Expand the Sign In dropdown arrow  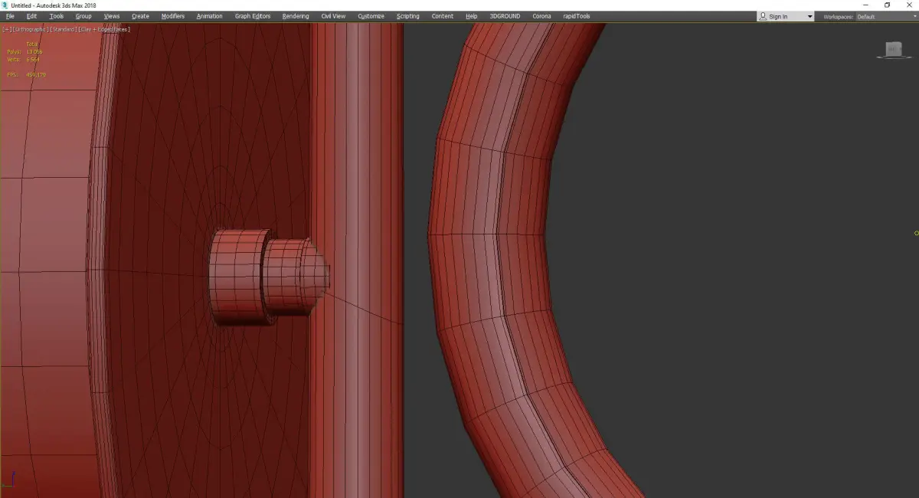[x=809, y=16]
